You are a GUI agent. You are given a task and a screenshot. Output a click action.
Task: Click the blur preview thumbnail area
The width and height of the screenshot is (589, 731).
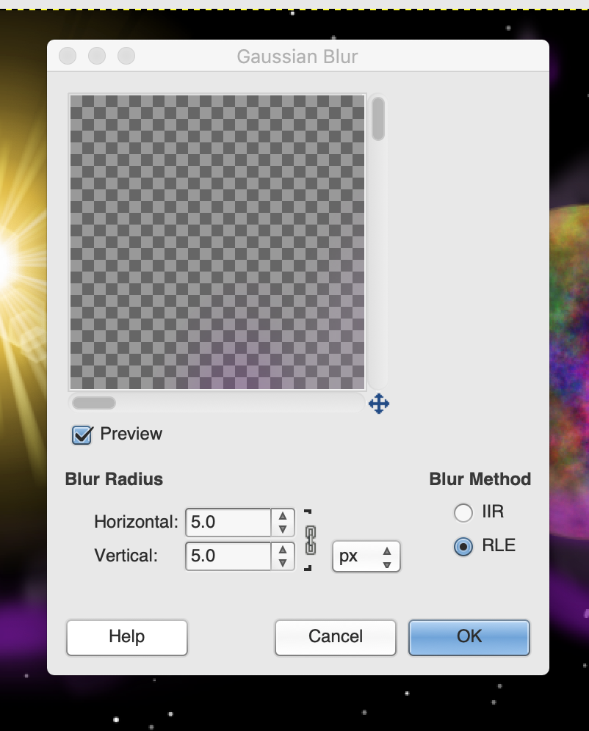pos(217,242)
